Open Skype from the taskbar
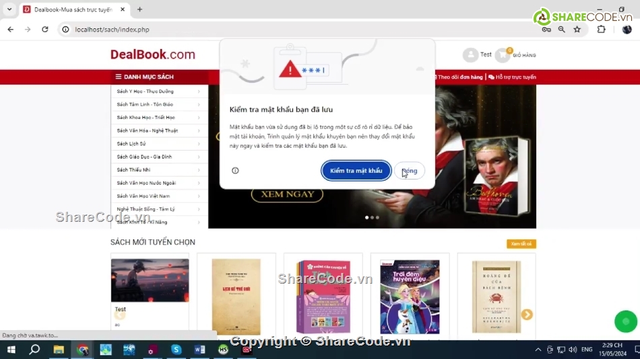This screenshot has height=359, width=640. (176, 350)
